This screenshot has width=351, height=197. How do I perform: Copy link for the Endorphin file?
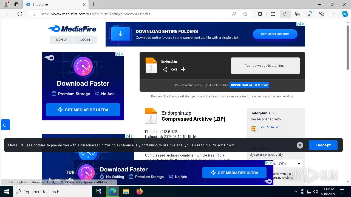[x=174, y=69]
